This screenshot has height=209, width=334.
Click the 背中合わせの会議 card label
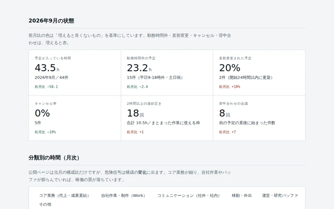click(x=233, y=104)
